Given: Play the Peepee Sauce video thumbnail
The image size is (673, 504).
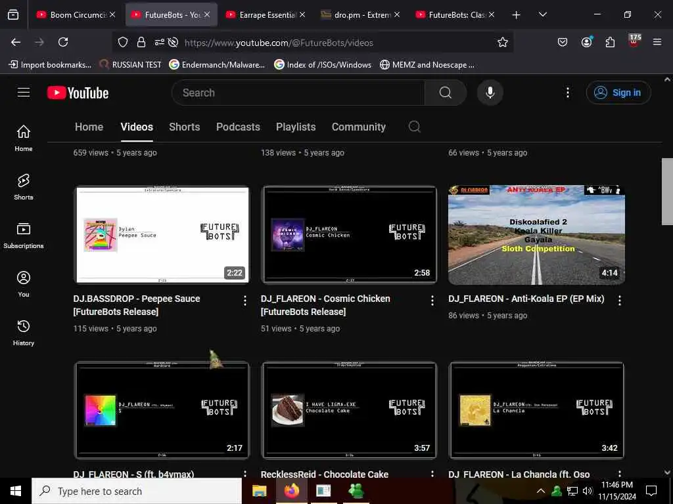Looking at the screenshot, I should coord(162,235).
